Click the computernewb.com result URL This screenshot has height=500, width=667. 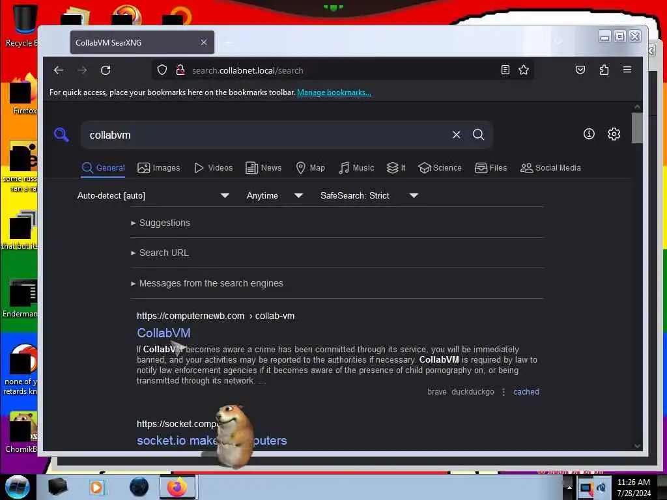tap(215, 316)
